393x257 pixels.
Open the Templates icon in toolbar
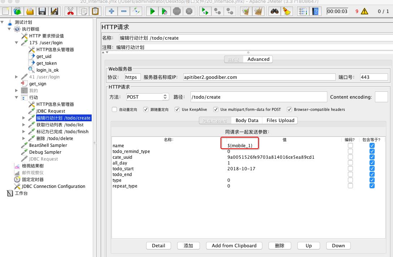click(18, 11)
